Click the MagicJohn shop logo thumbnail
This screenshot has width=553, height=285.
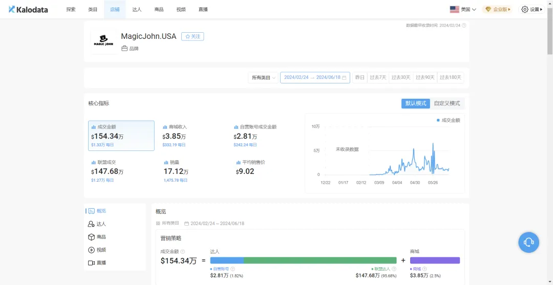tap(103, 41)
